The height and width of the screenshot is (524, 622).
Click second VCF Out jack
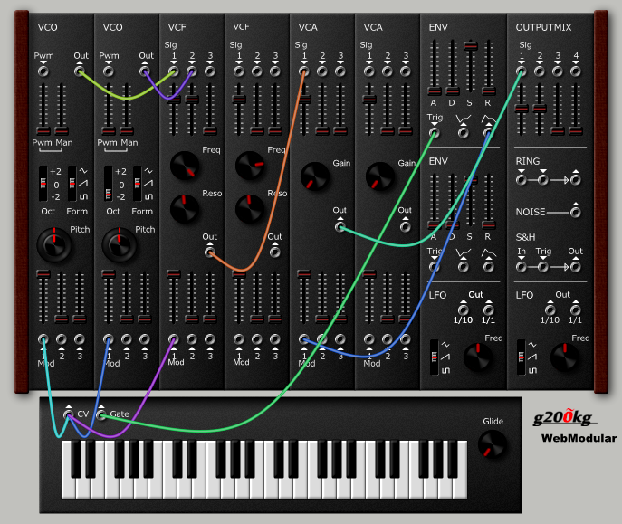click(x=275, y=252)
